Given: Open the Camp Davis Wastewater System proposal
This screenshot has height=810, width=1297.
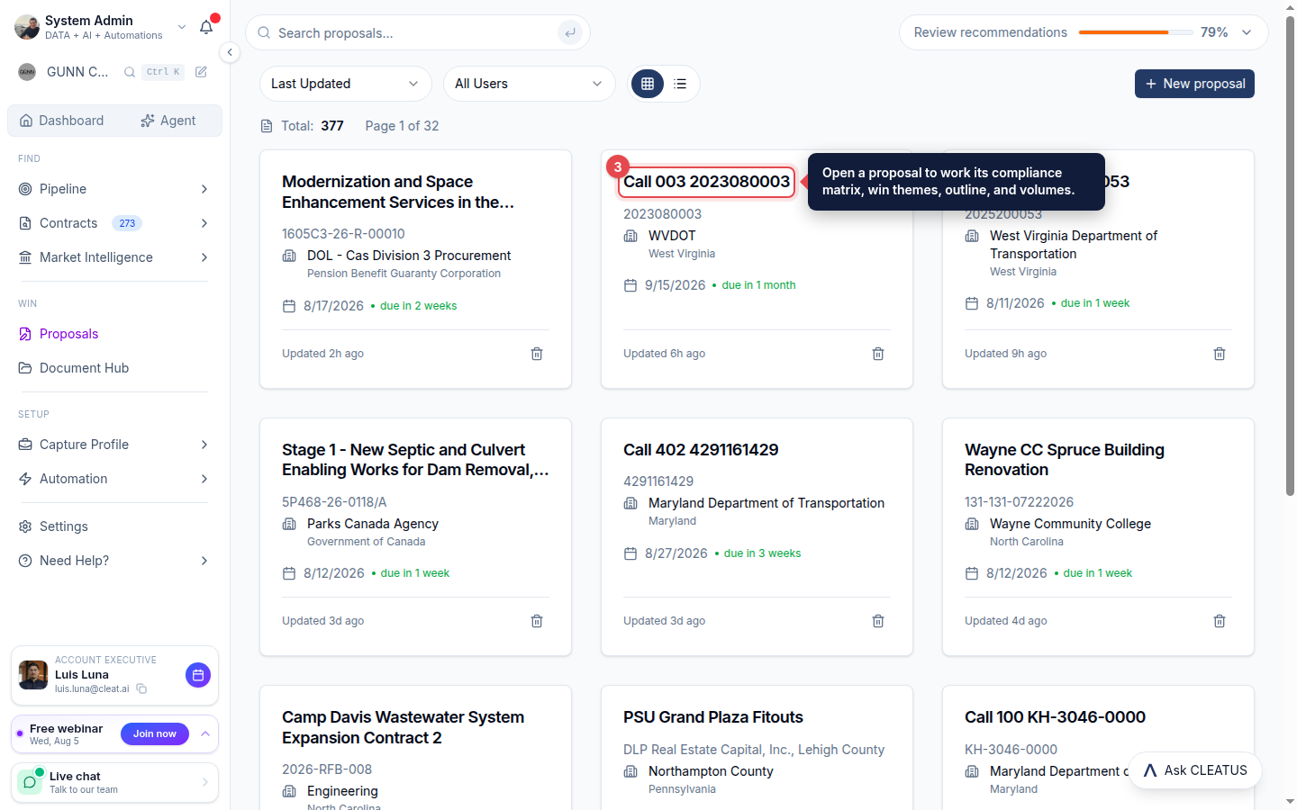Looking at the screenshot, I should tap(403, 727).
